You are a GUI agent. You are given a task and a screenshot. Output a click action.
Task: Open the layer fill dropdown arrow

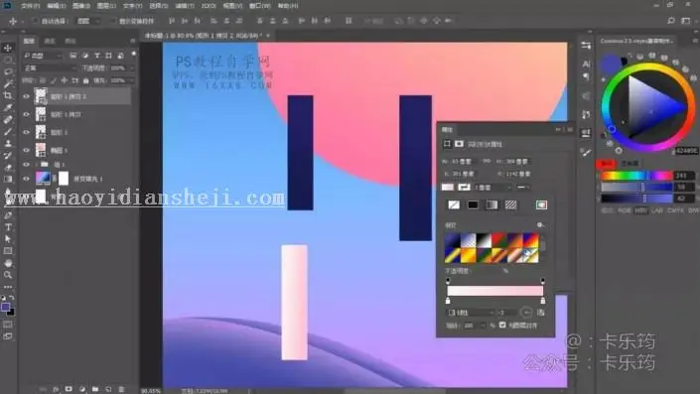pyautogui.click(x=132, y=80)
